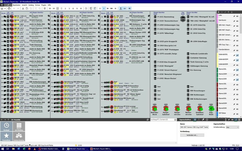242x151 pixels.
Task: Toggle the sound speaker icon in the toolbar
Action: coord(130,8)
